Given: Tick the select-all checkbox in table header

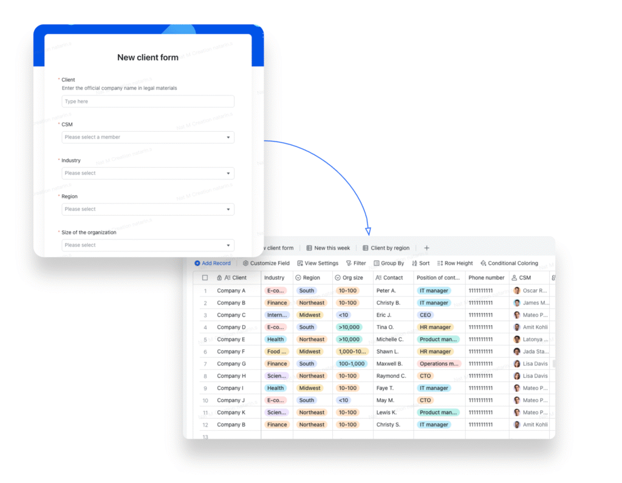Looking at the screenshot, I should point(205,278).
